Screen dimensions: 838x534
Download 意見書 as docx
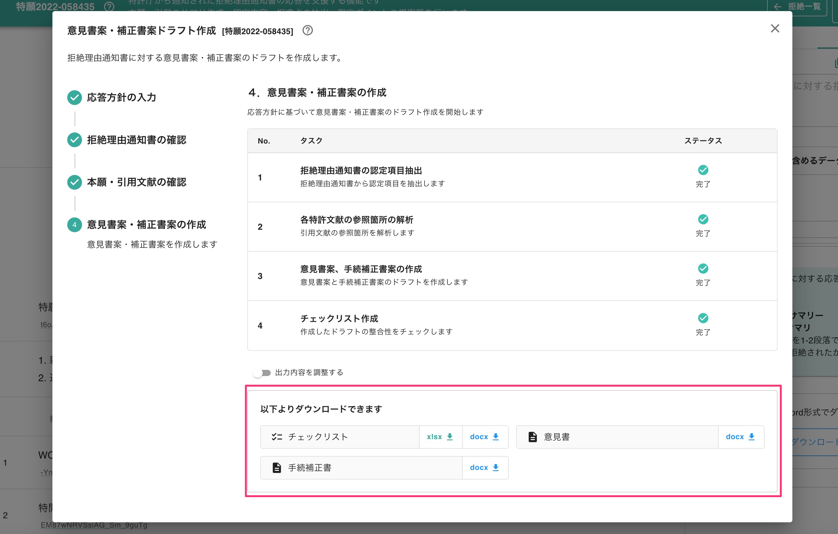click(741, 437)
